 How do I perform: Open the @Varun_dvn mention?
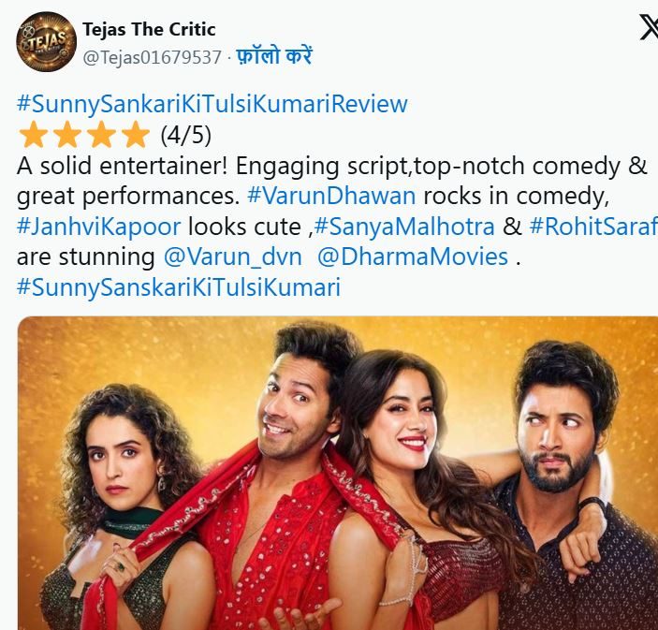[232, 256]
